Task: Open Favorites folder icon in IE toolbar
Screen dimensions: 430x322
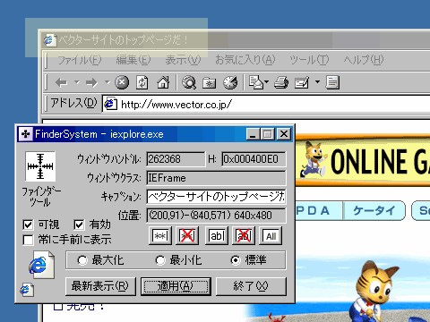Action: tap(209, 82)
